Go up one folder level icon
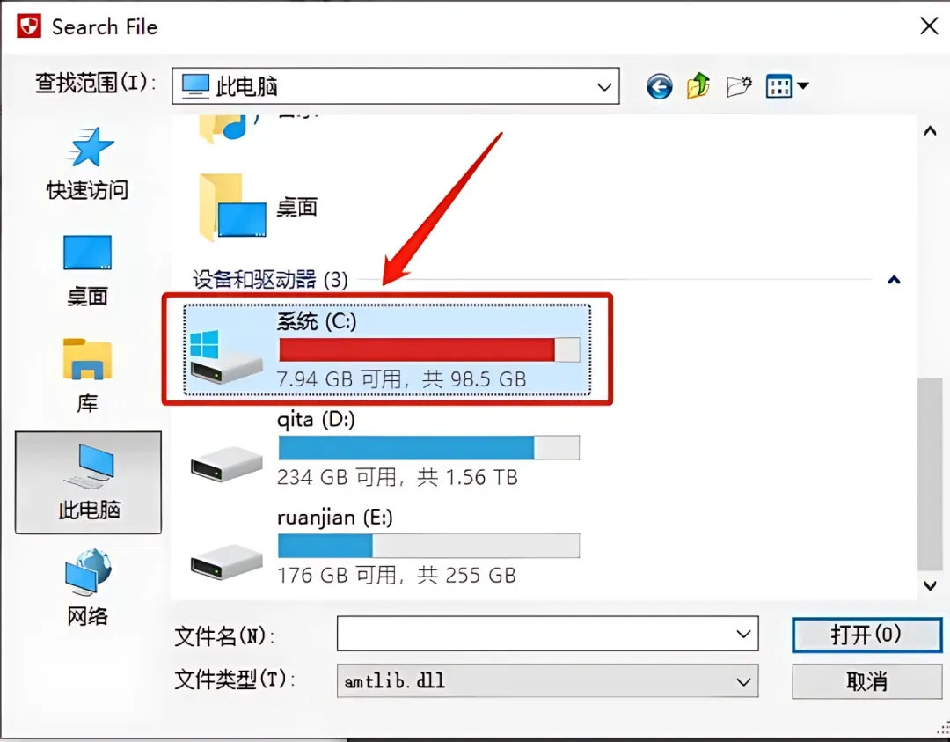The image size is (950, 742). click(x=698, y=86)
